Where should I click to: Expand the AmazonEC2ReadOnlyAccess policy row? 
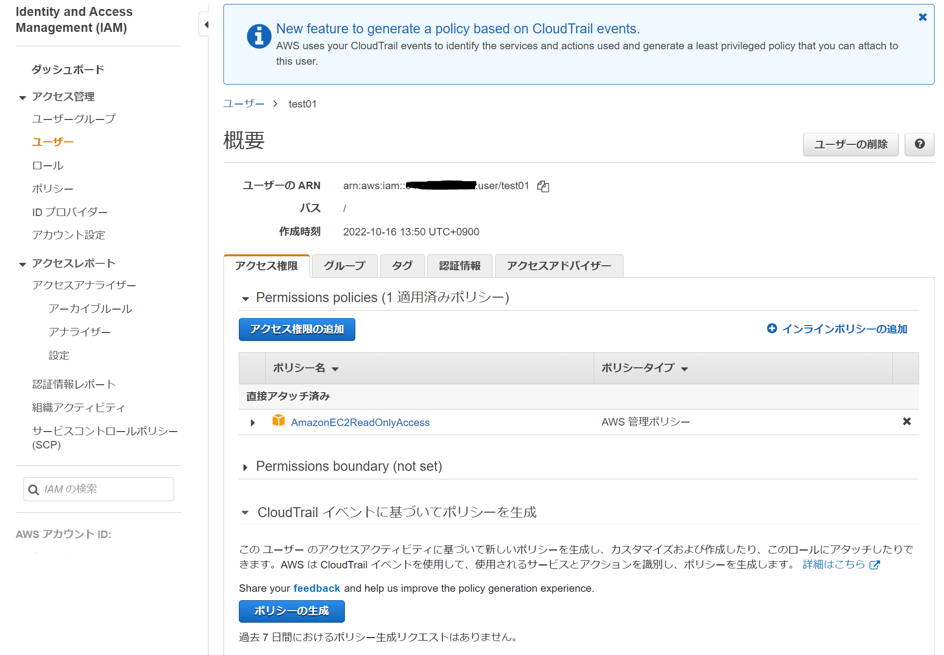click(x=253, y=423)
